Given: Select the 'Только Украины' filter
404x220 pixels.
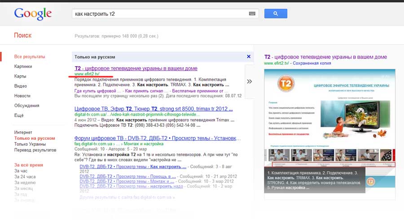Looking at the screenshot, I should coord(30,144).
